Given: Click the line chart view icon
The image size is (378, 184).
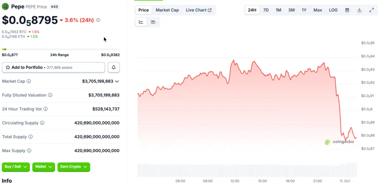Looking at the screenshot, I should (x=141, y=22).
